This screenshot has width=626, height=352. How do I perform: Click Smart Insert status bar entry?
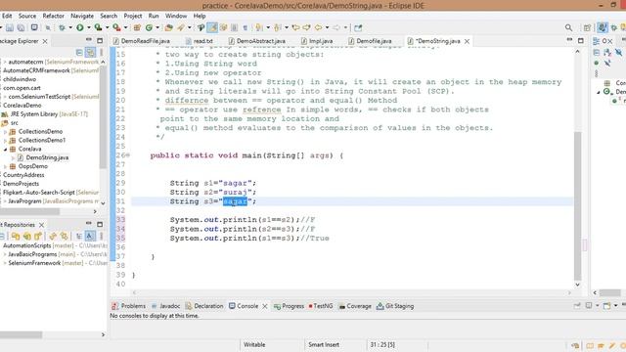pos(324,344)
